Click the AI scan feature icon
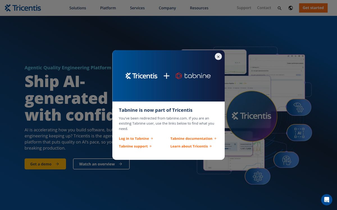Image resolution: width=337 pixels, height=210 pixels. point(299,133)
